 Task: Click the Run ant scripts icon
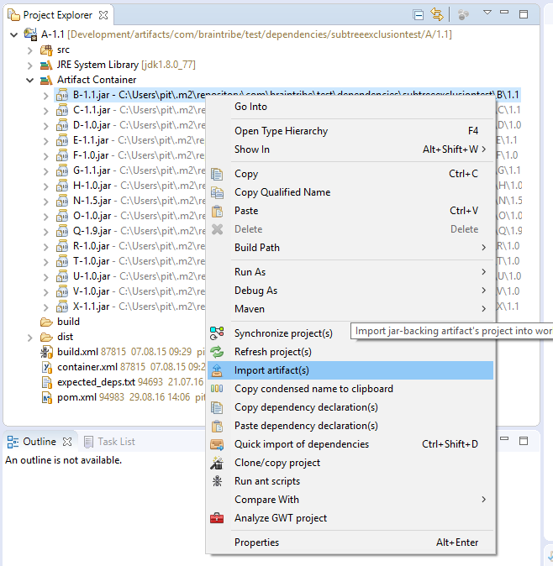coord(217,481)
